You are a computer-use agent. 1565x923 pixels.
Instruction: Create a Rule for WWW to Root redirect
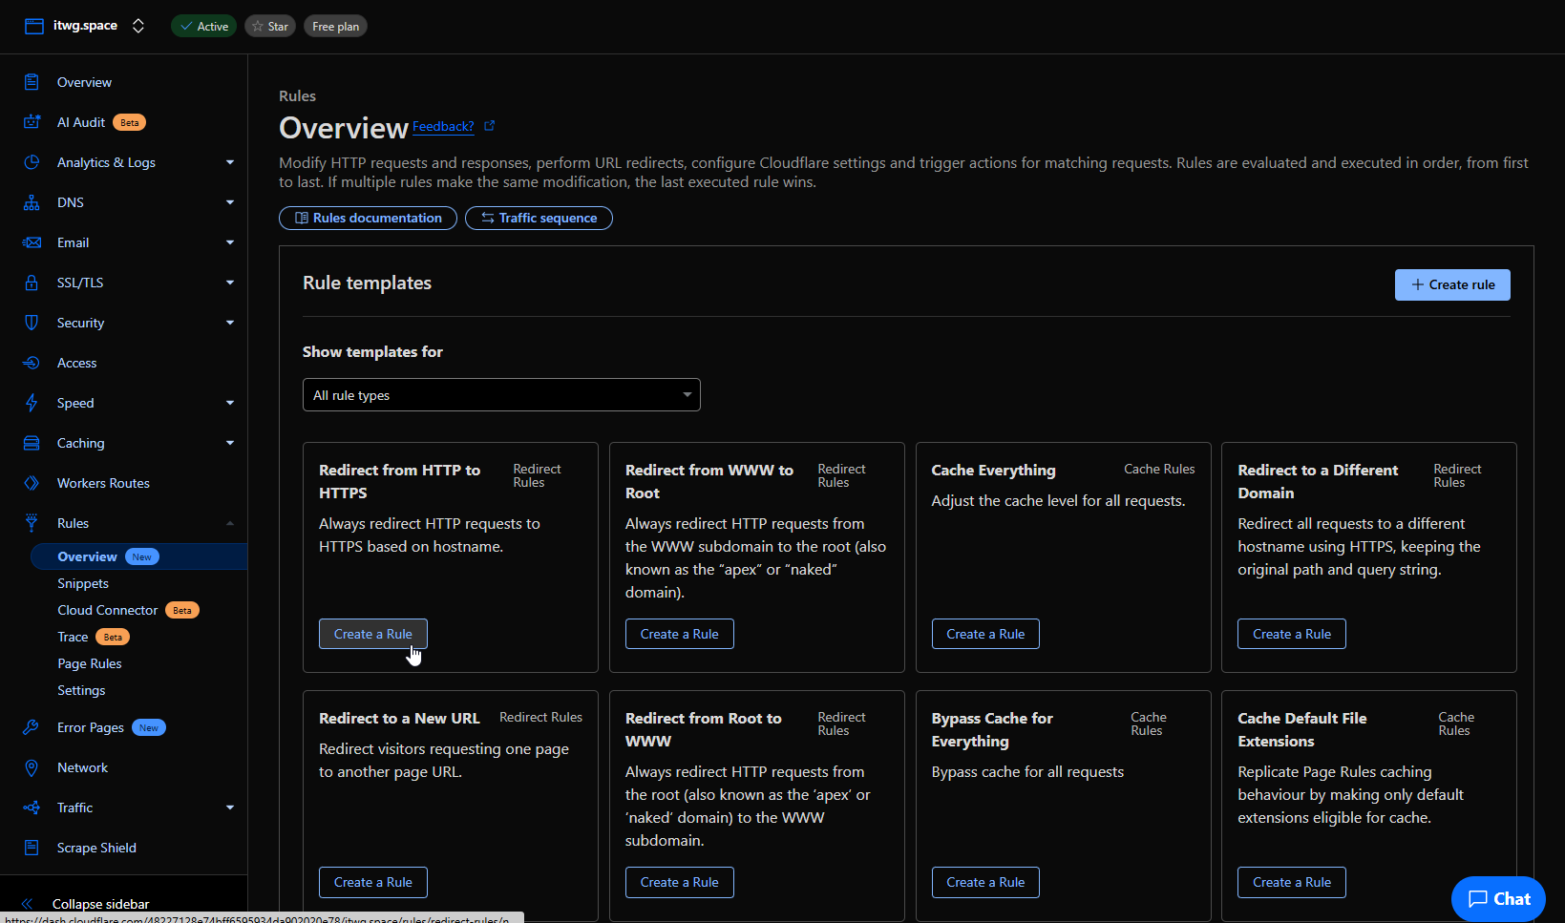[x=680, y=634]
